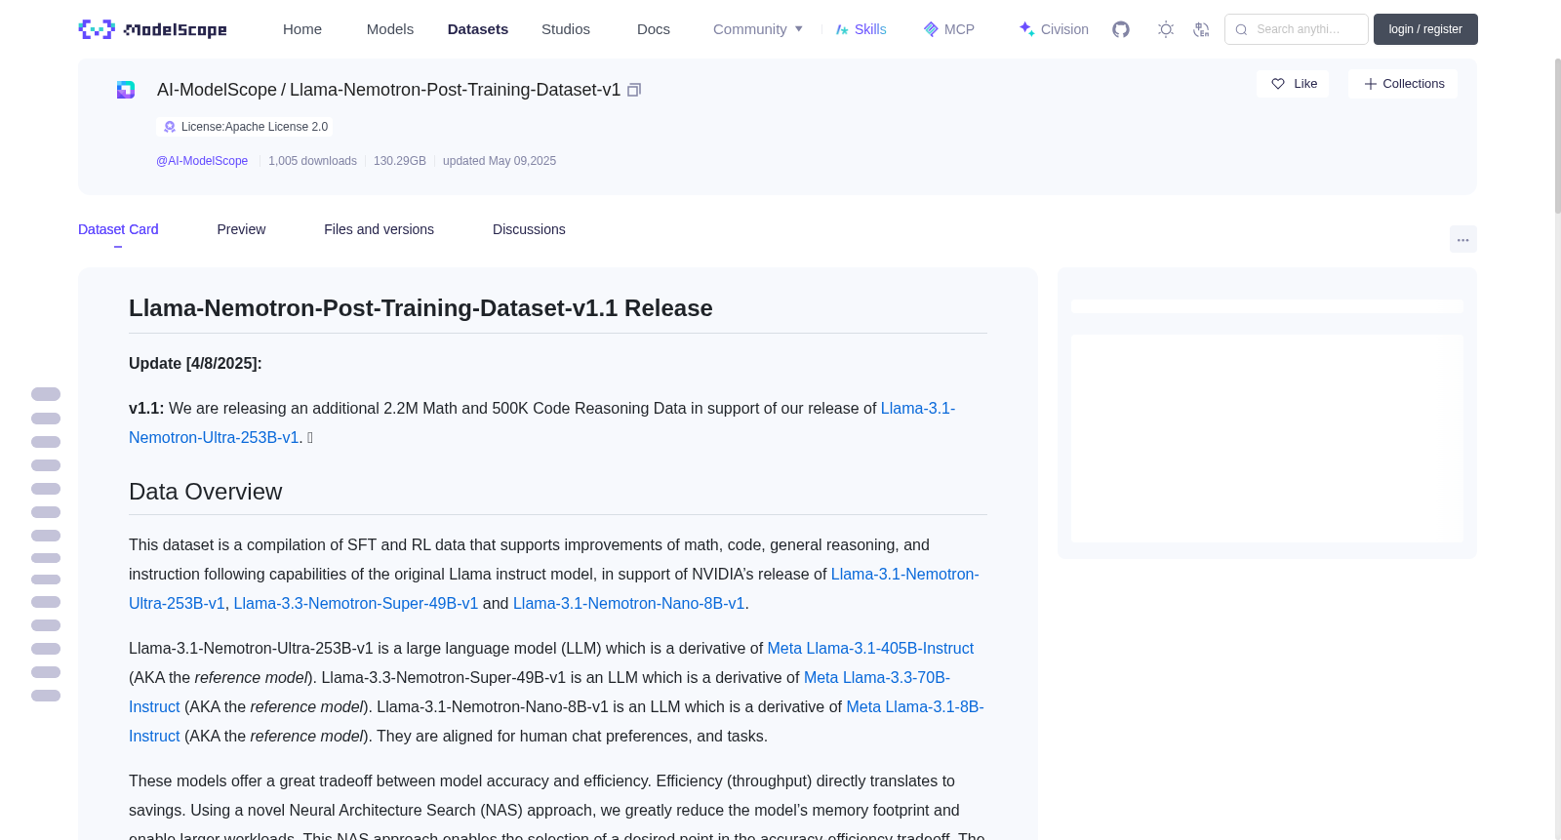Screen dimensions: 1561x840
Task: Open the Studios section
Action: (x=566, y=29)
